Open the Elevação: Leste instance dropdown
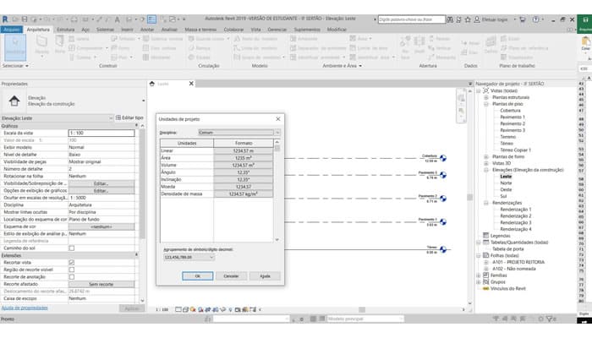This screenshot has width=592, height=338. [x=57, y=118]
